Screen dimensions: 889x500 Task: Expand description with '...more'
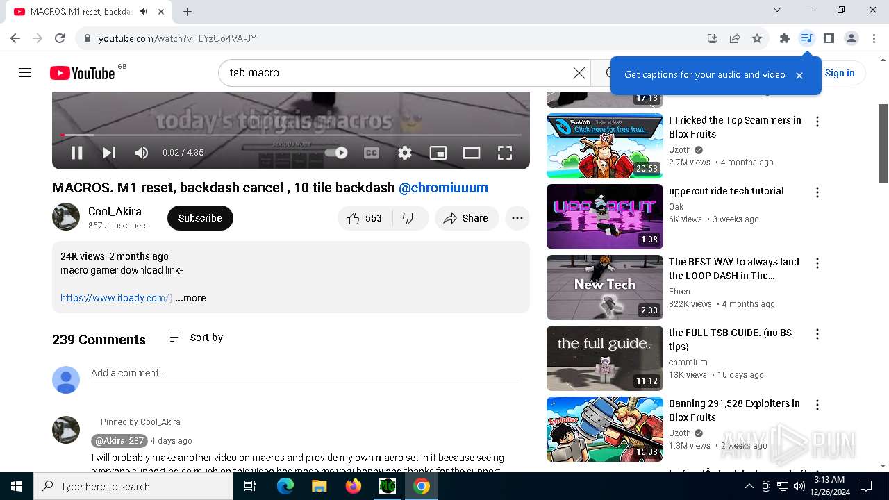[x=191, y=298]
